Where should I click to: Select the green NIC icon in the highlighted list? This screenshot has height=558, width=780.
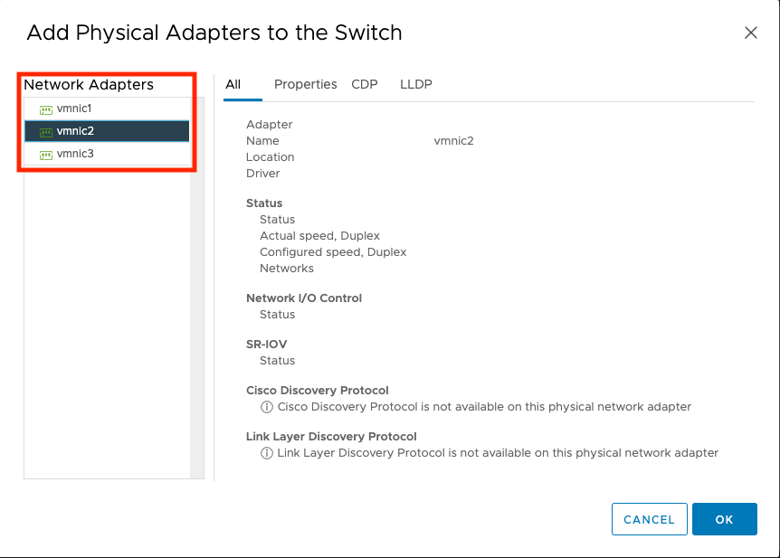[44, 130]
